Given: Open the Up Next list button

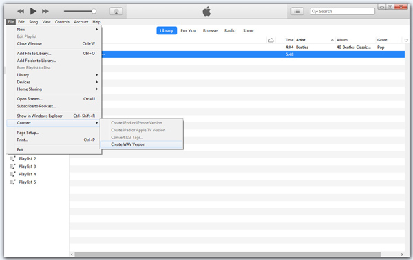Looking at the screenshot, I should (x=297, y=11).
